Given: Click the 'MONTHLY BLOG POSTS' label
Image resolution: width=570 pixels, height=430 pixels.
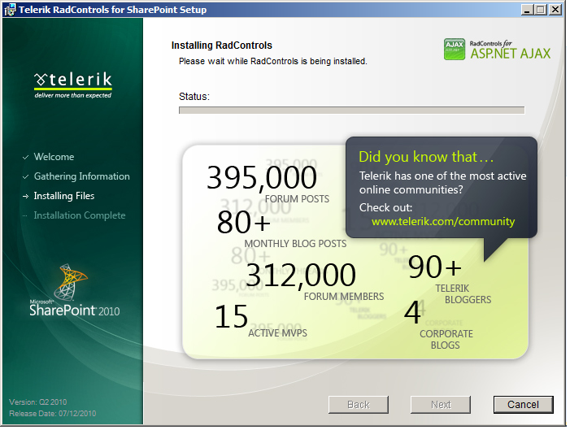Looking at the screenshot, I should tap(295, 244).
